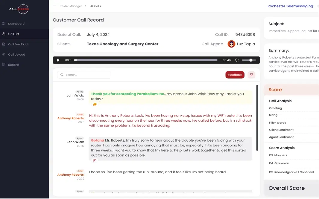Mute the audio with the speaker icon
The width and height of the screenshot is (319, 199).
(237, 60)
